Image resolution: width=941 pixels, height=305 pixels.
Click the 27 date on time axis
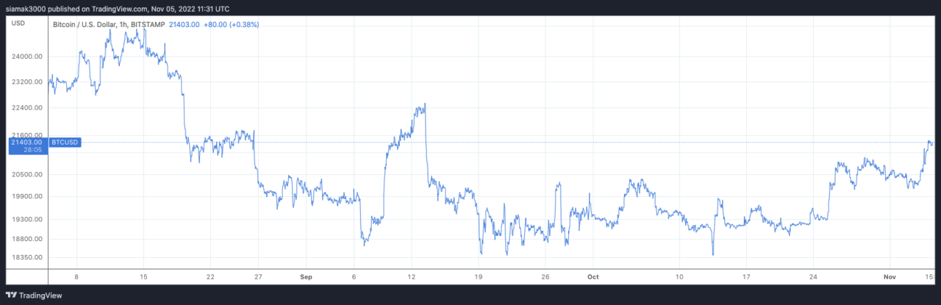coord(258,276)
